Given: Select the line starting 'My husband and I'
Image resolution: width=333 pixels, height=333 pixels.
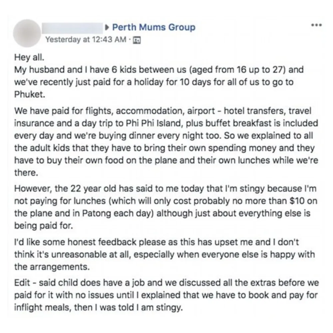Looking at the screenshot, I should click(159, 70).
